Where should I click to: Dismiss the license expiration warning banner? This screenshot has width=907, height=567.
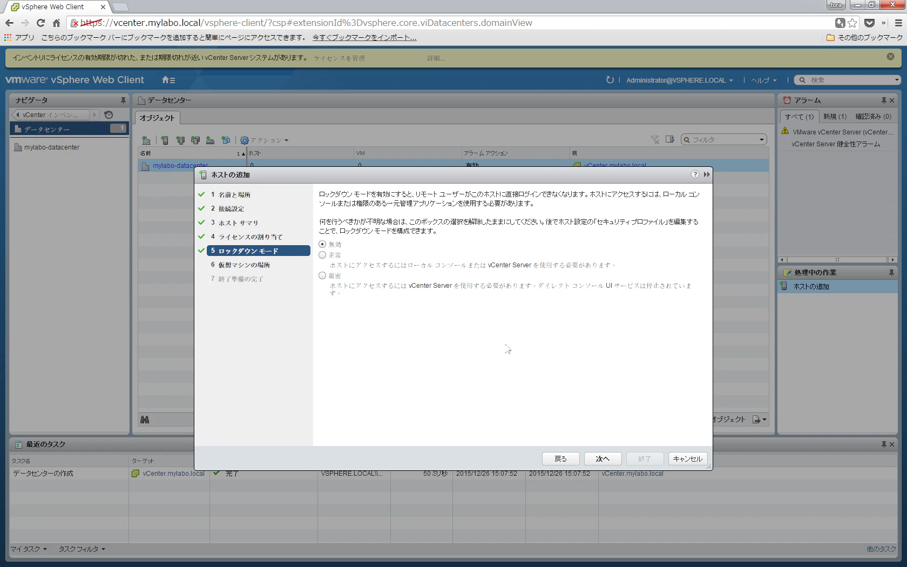pyautogui.click(x=890, y=57)
